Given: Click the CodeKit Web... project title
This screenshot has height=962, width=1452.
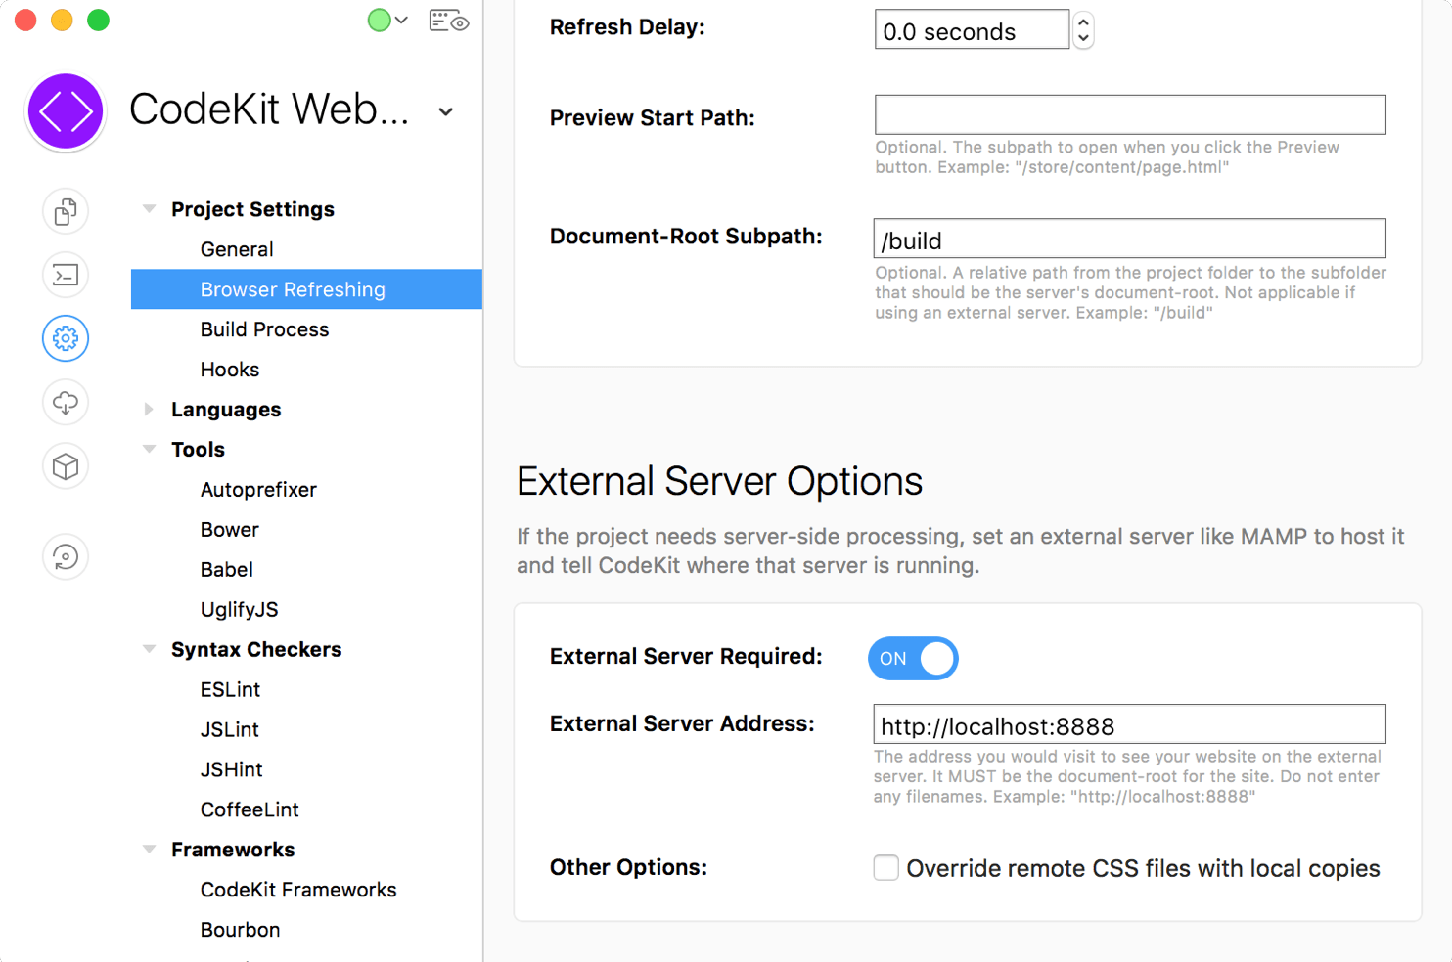Looking at the screenshot, I should (x=269, y=109).
